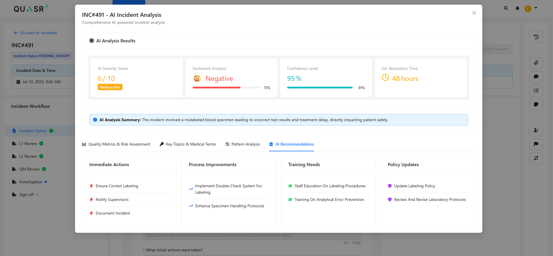Click the flag incident icon
Image resolution: width=553 pixels, height=256 pixels.
(536, 144)
